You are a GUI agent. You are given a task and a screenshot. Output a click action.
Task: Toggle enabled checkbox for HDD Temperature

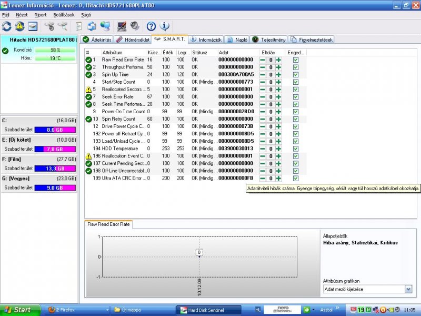296,149
